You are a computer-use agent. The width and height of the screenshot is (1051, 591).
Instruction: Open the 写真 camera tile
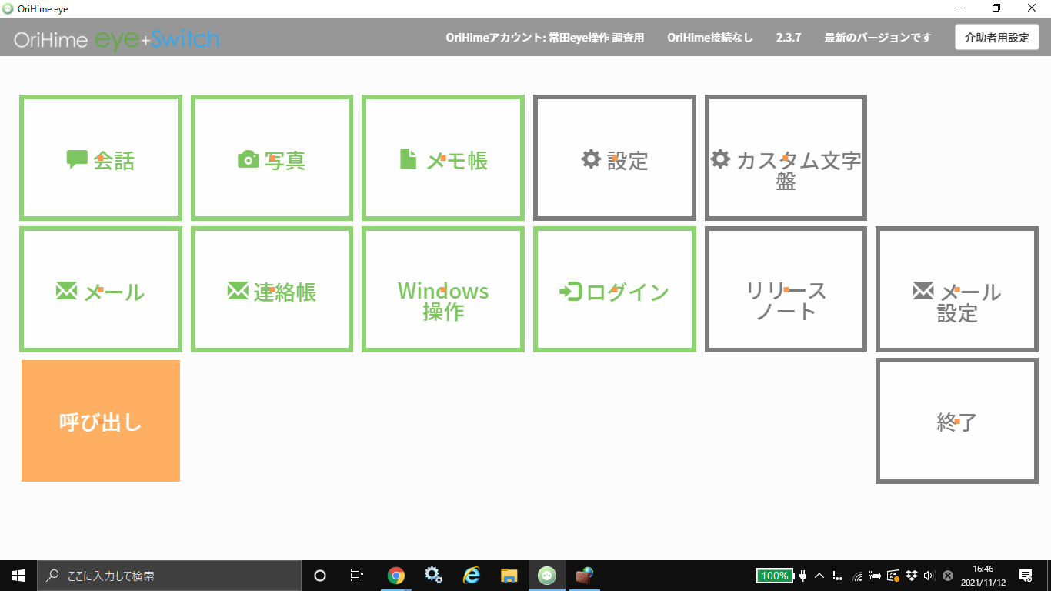[272, 159]
